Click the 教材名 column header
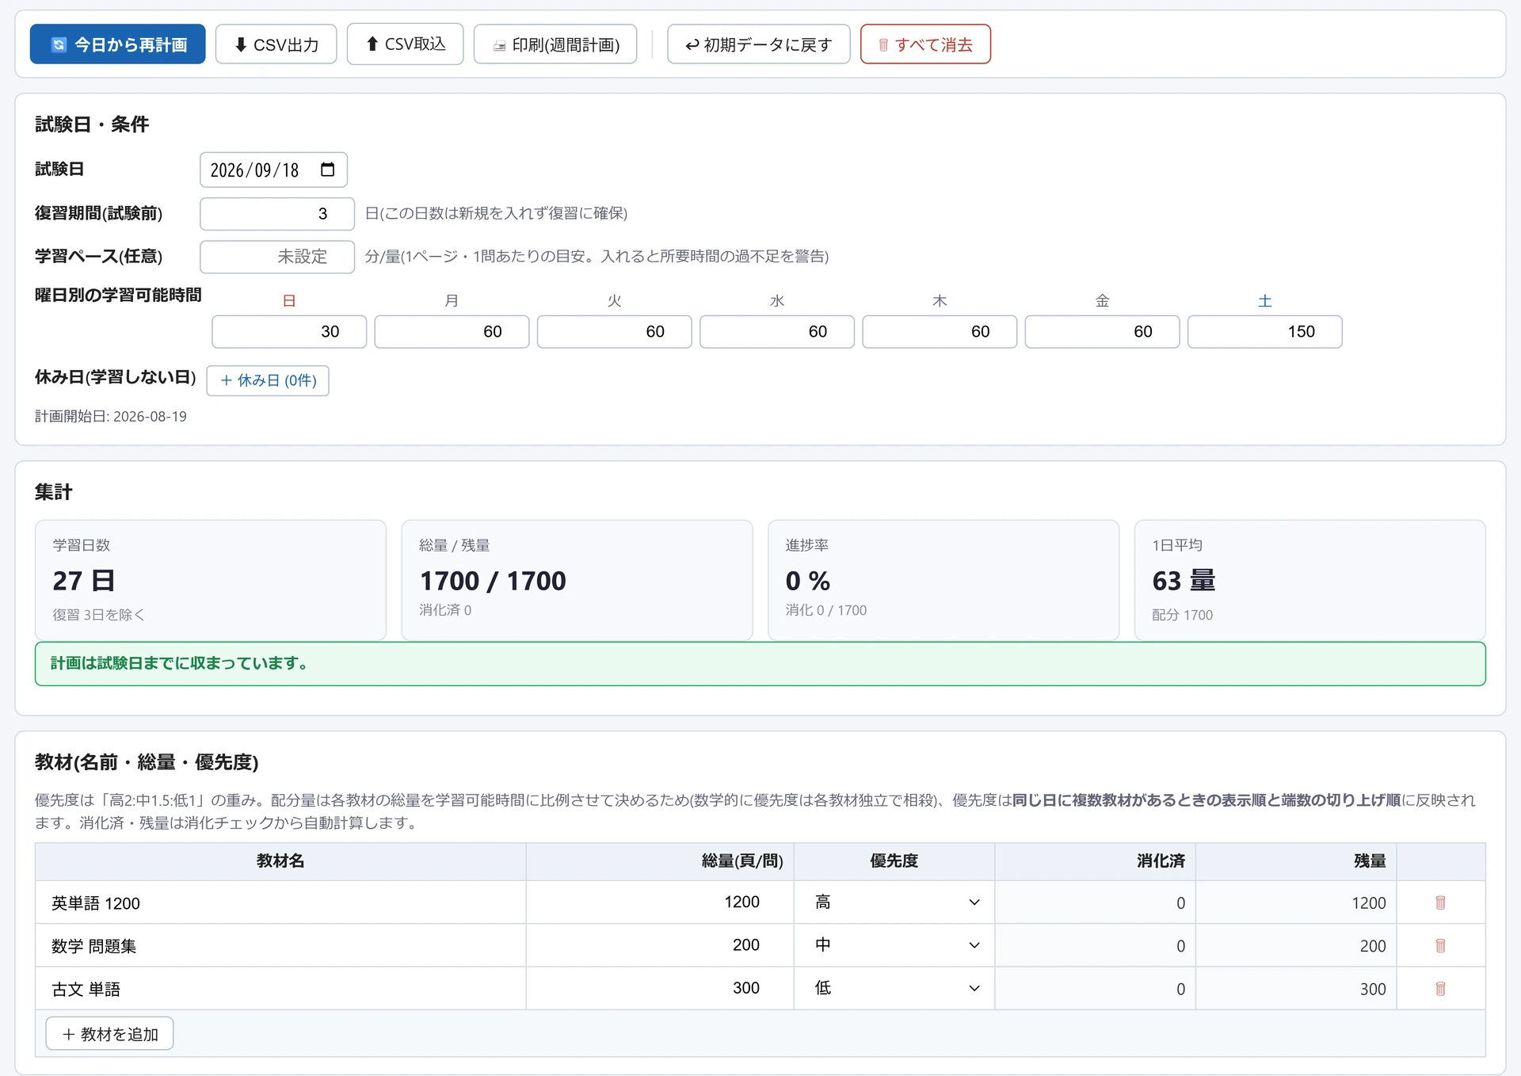 tap(280, 861)
